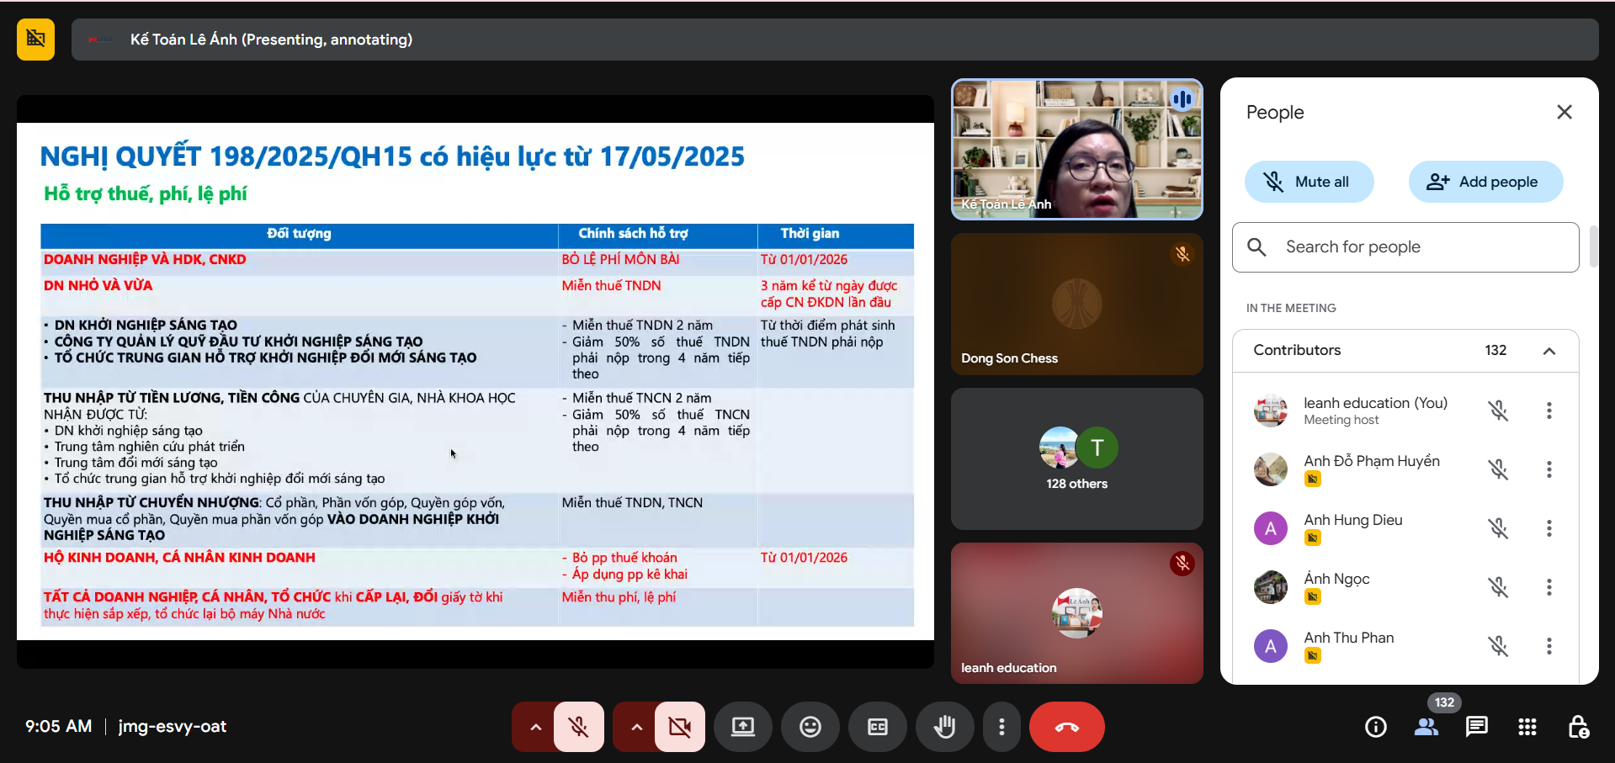
Task: Toggle camera on in bottom toolbar
Action: tap(679, 727)
